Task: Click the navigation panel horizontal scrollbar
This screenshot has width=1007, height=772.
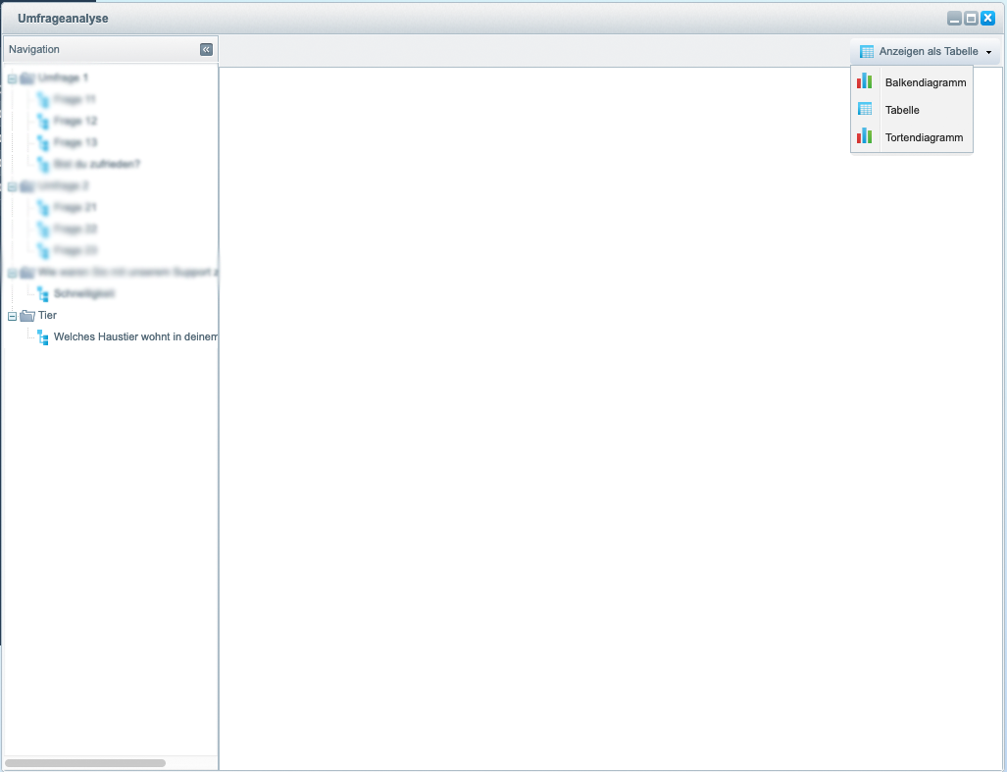Action: (x=85, y=762)
